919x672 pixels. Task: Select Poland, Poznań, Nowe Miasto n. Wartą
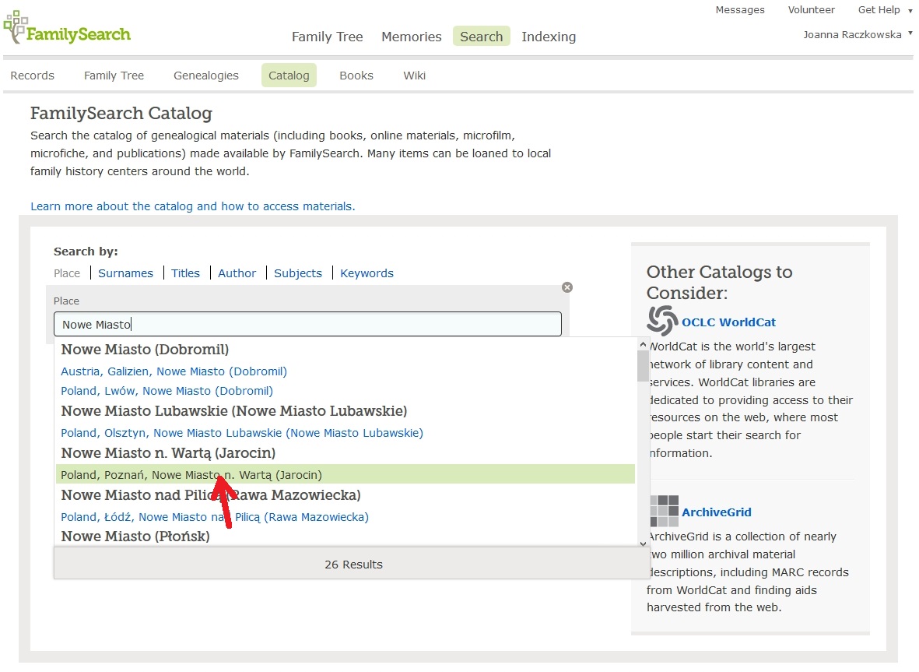pos(191,474)
